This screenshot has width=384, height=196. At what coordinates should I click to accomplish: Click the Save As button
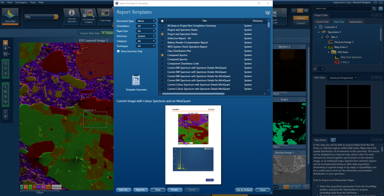pyautogui.click(x=124, y=190)
